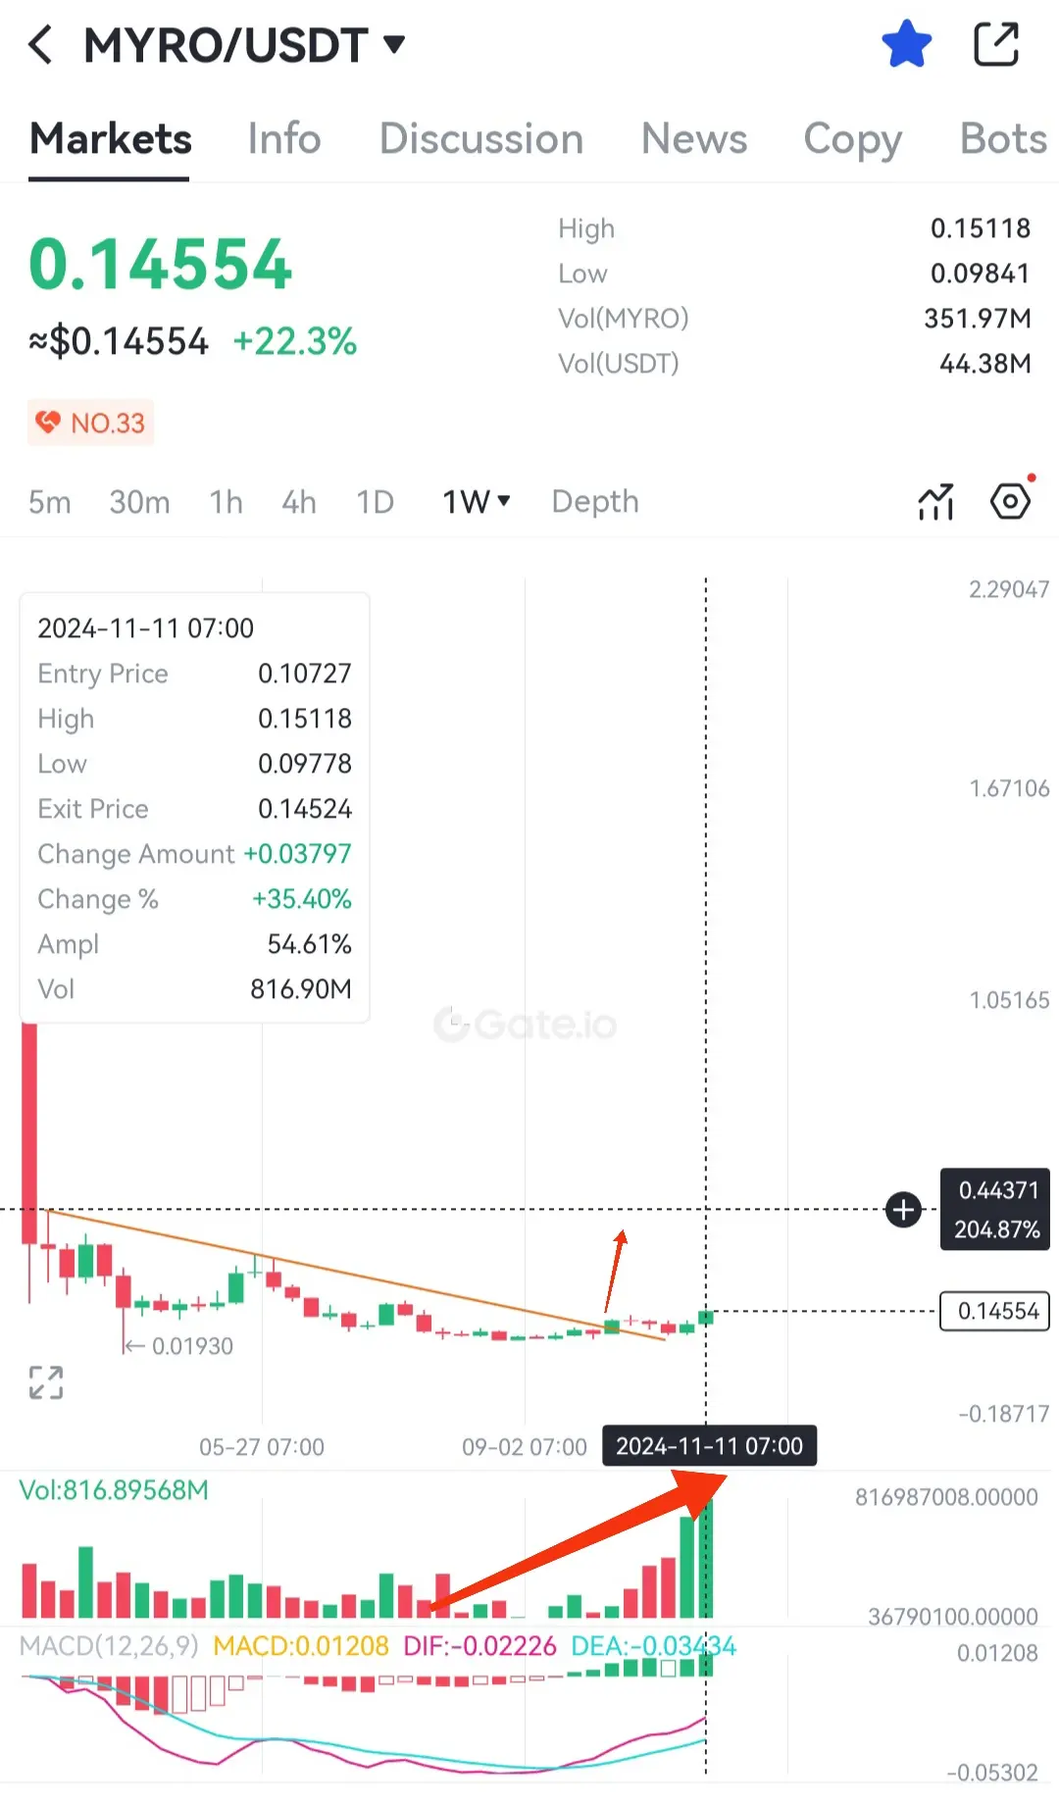
Task: Tap the 0.14554 current price label
Action: [x=994, y=1311]
